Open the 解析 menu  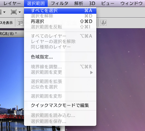tap(79, 4)
